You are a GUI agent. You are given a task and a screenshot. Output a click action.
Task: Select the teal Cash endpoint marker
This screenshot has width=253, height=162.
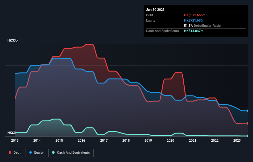coord(248,136)
